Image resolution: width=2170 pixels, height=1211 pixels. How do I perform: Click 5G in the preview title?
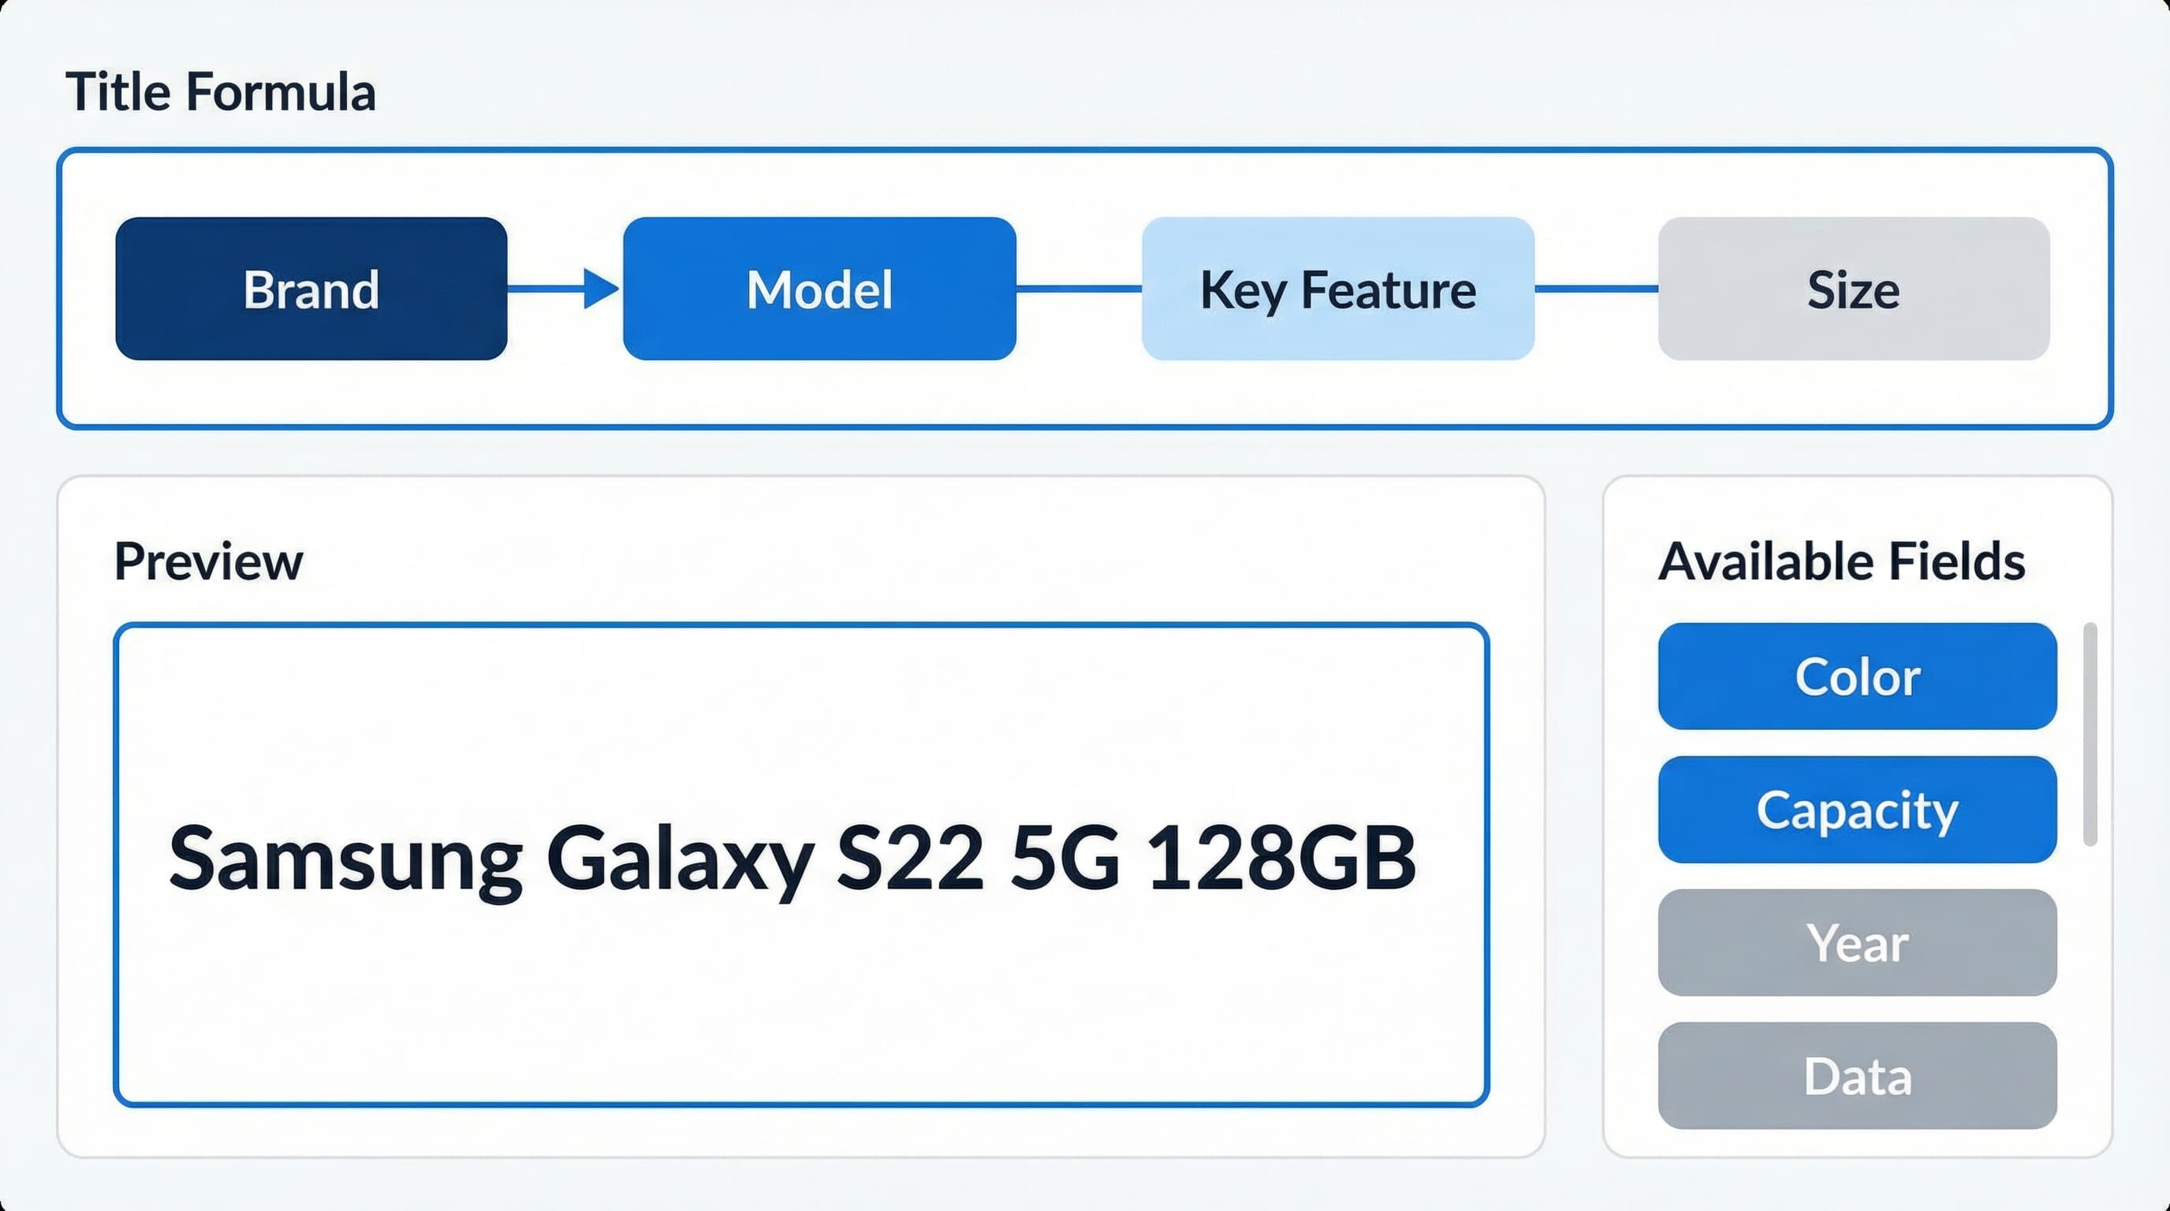click(1064, 859)
